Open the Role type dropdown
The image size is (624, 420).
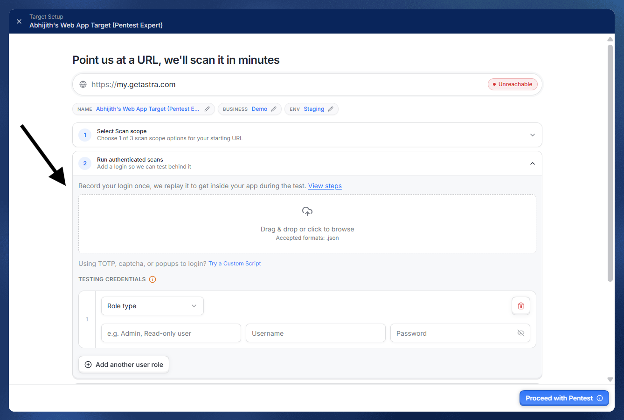pos(153,306)
